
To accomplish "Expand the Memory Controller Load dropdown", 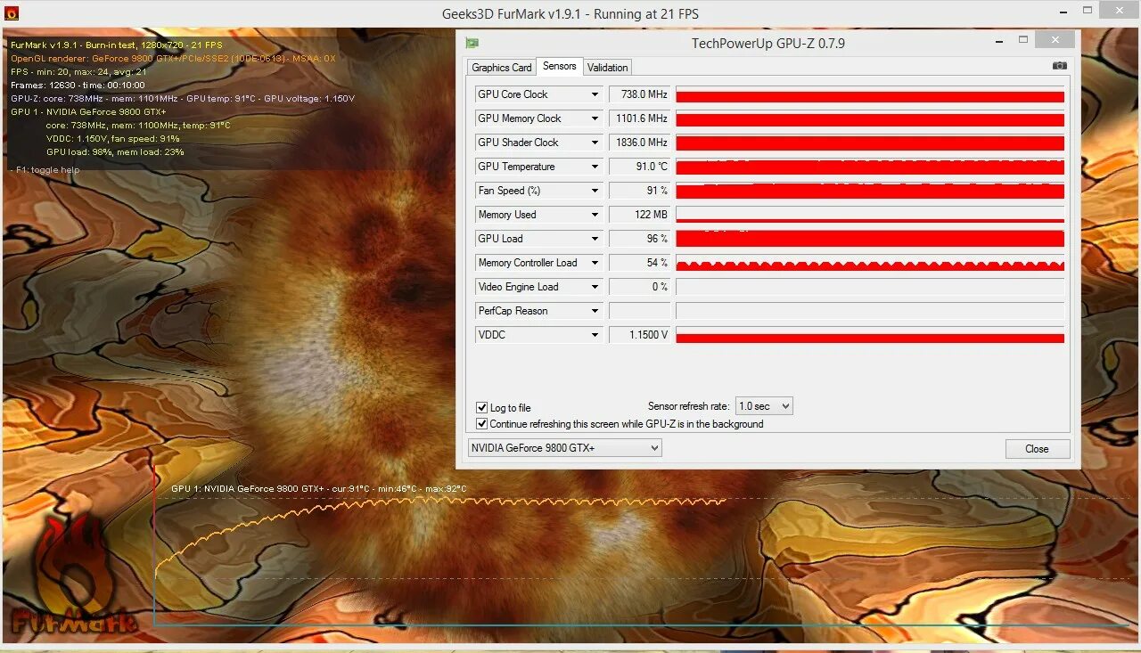I will [595, 263].
